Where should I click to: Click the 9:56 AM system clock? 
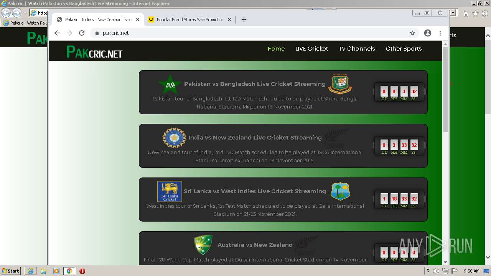[x=471, y=271]
